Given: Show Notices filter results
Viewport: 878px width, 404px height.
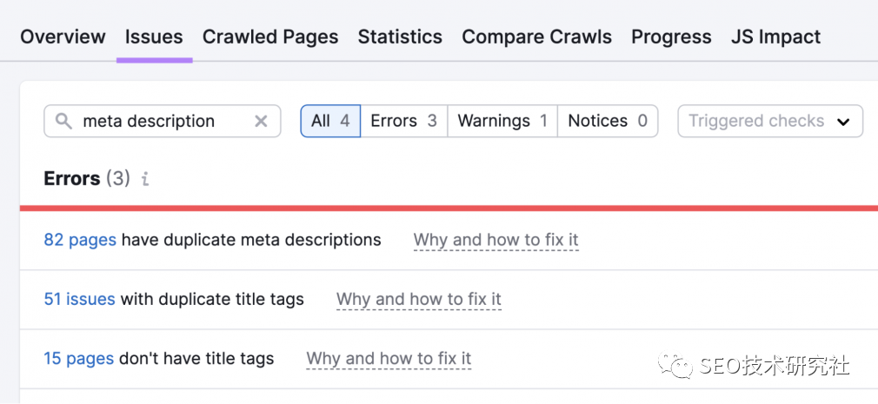Looking at the screenshot, I should [x=607, y=122].
